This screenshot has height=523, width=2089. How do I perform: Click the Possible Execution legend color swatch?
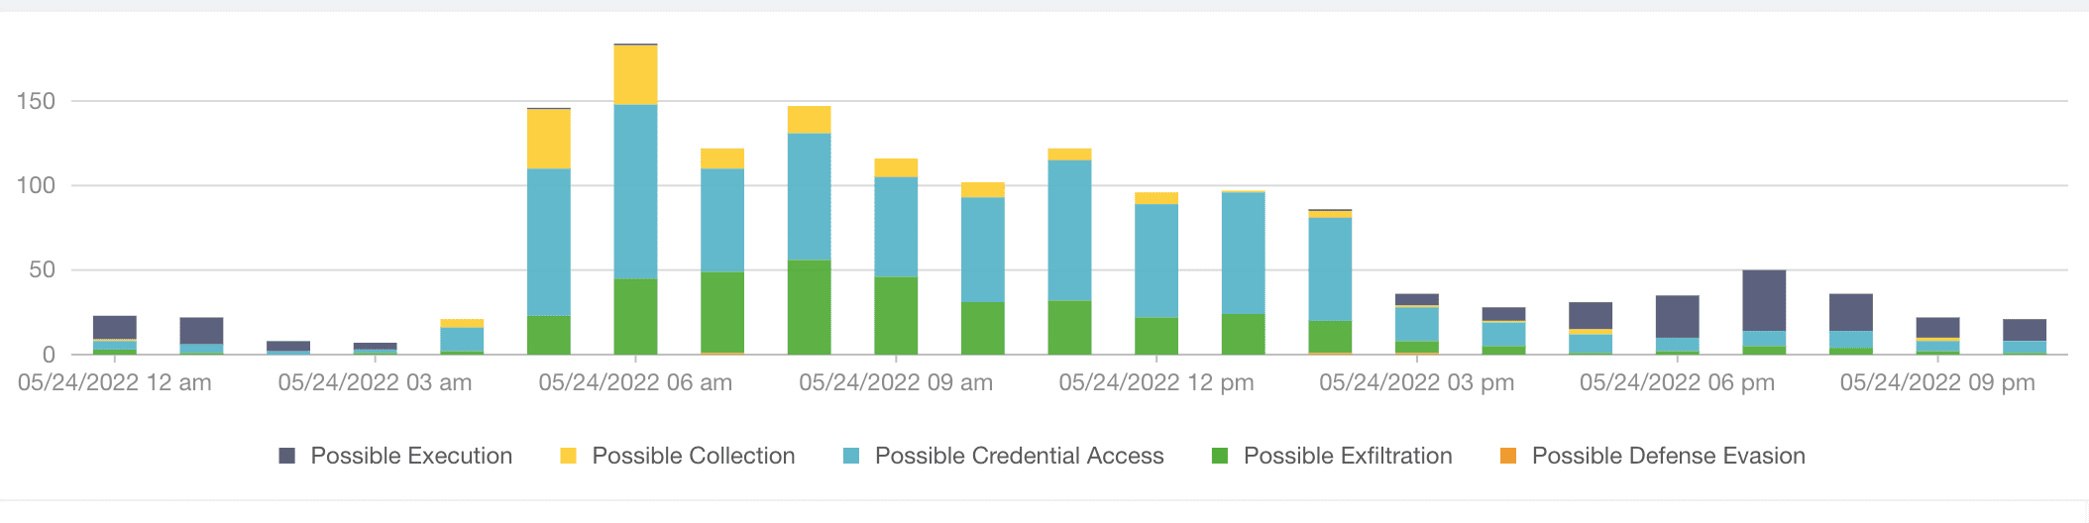(x=287, y=456)
